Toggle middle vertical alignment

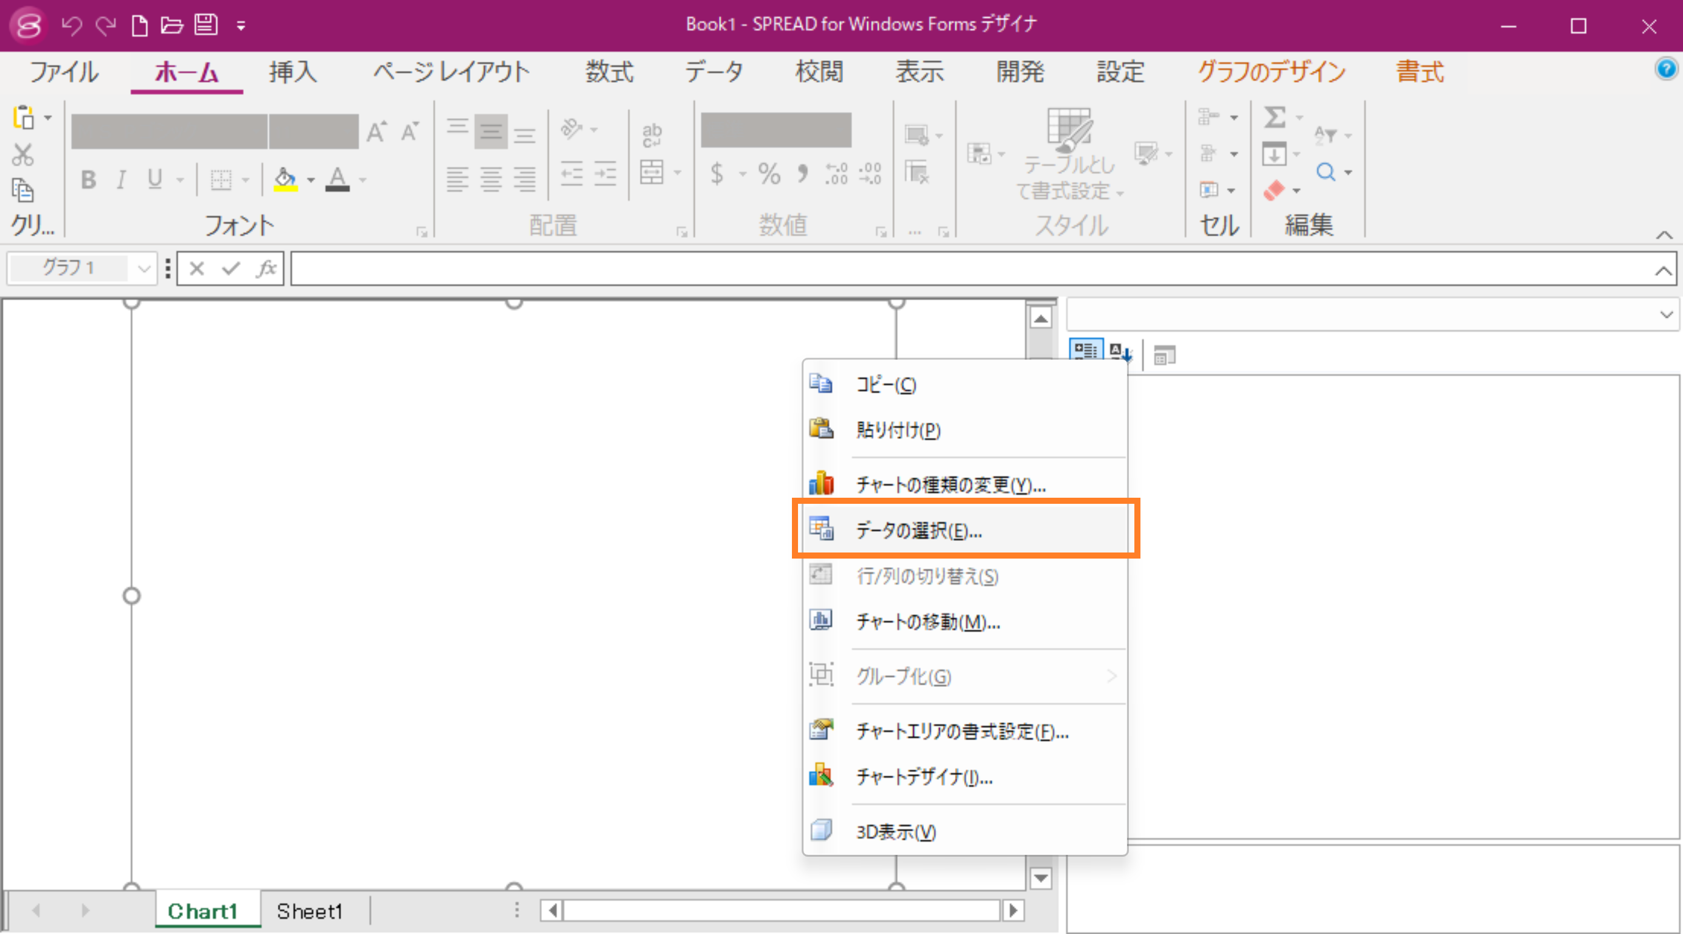(x=491, y=131)
